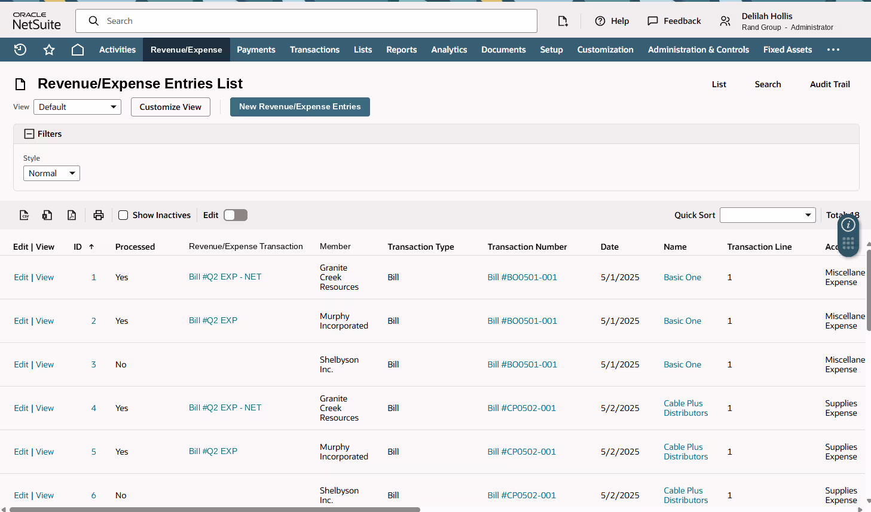Collapse the Filters section

click(x=29, y=134)
